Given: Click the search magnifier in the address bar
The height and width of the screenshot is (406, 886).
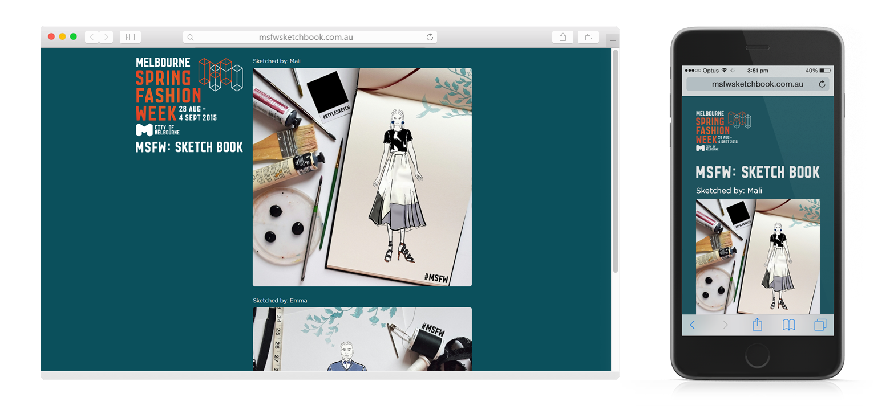Looking at the screenshot, I should coord(191,38).
